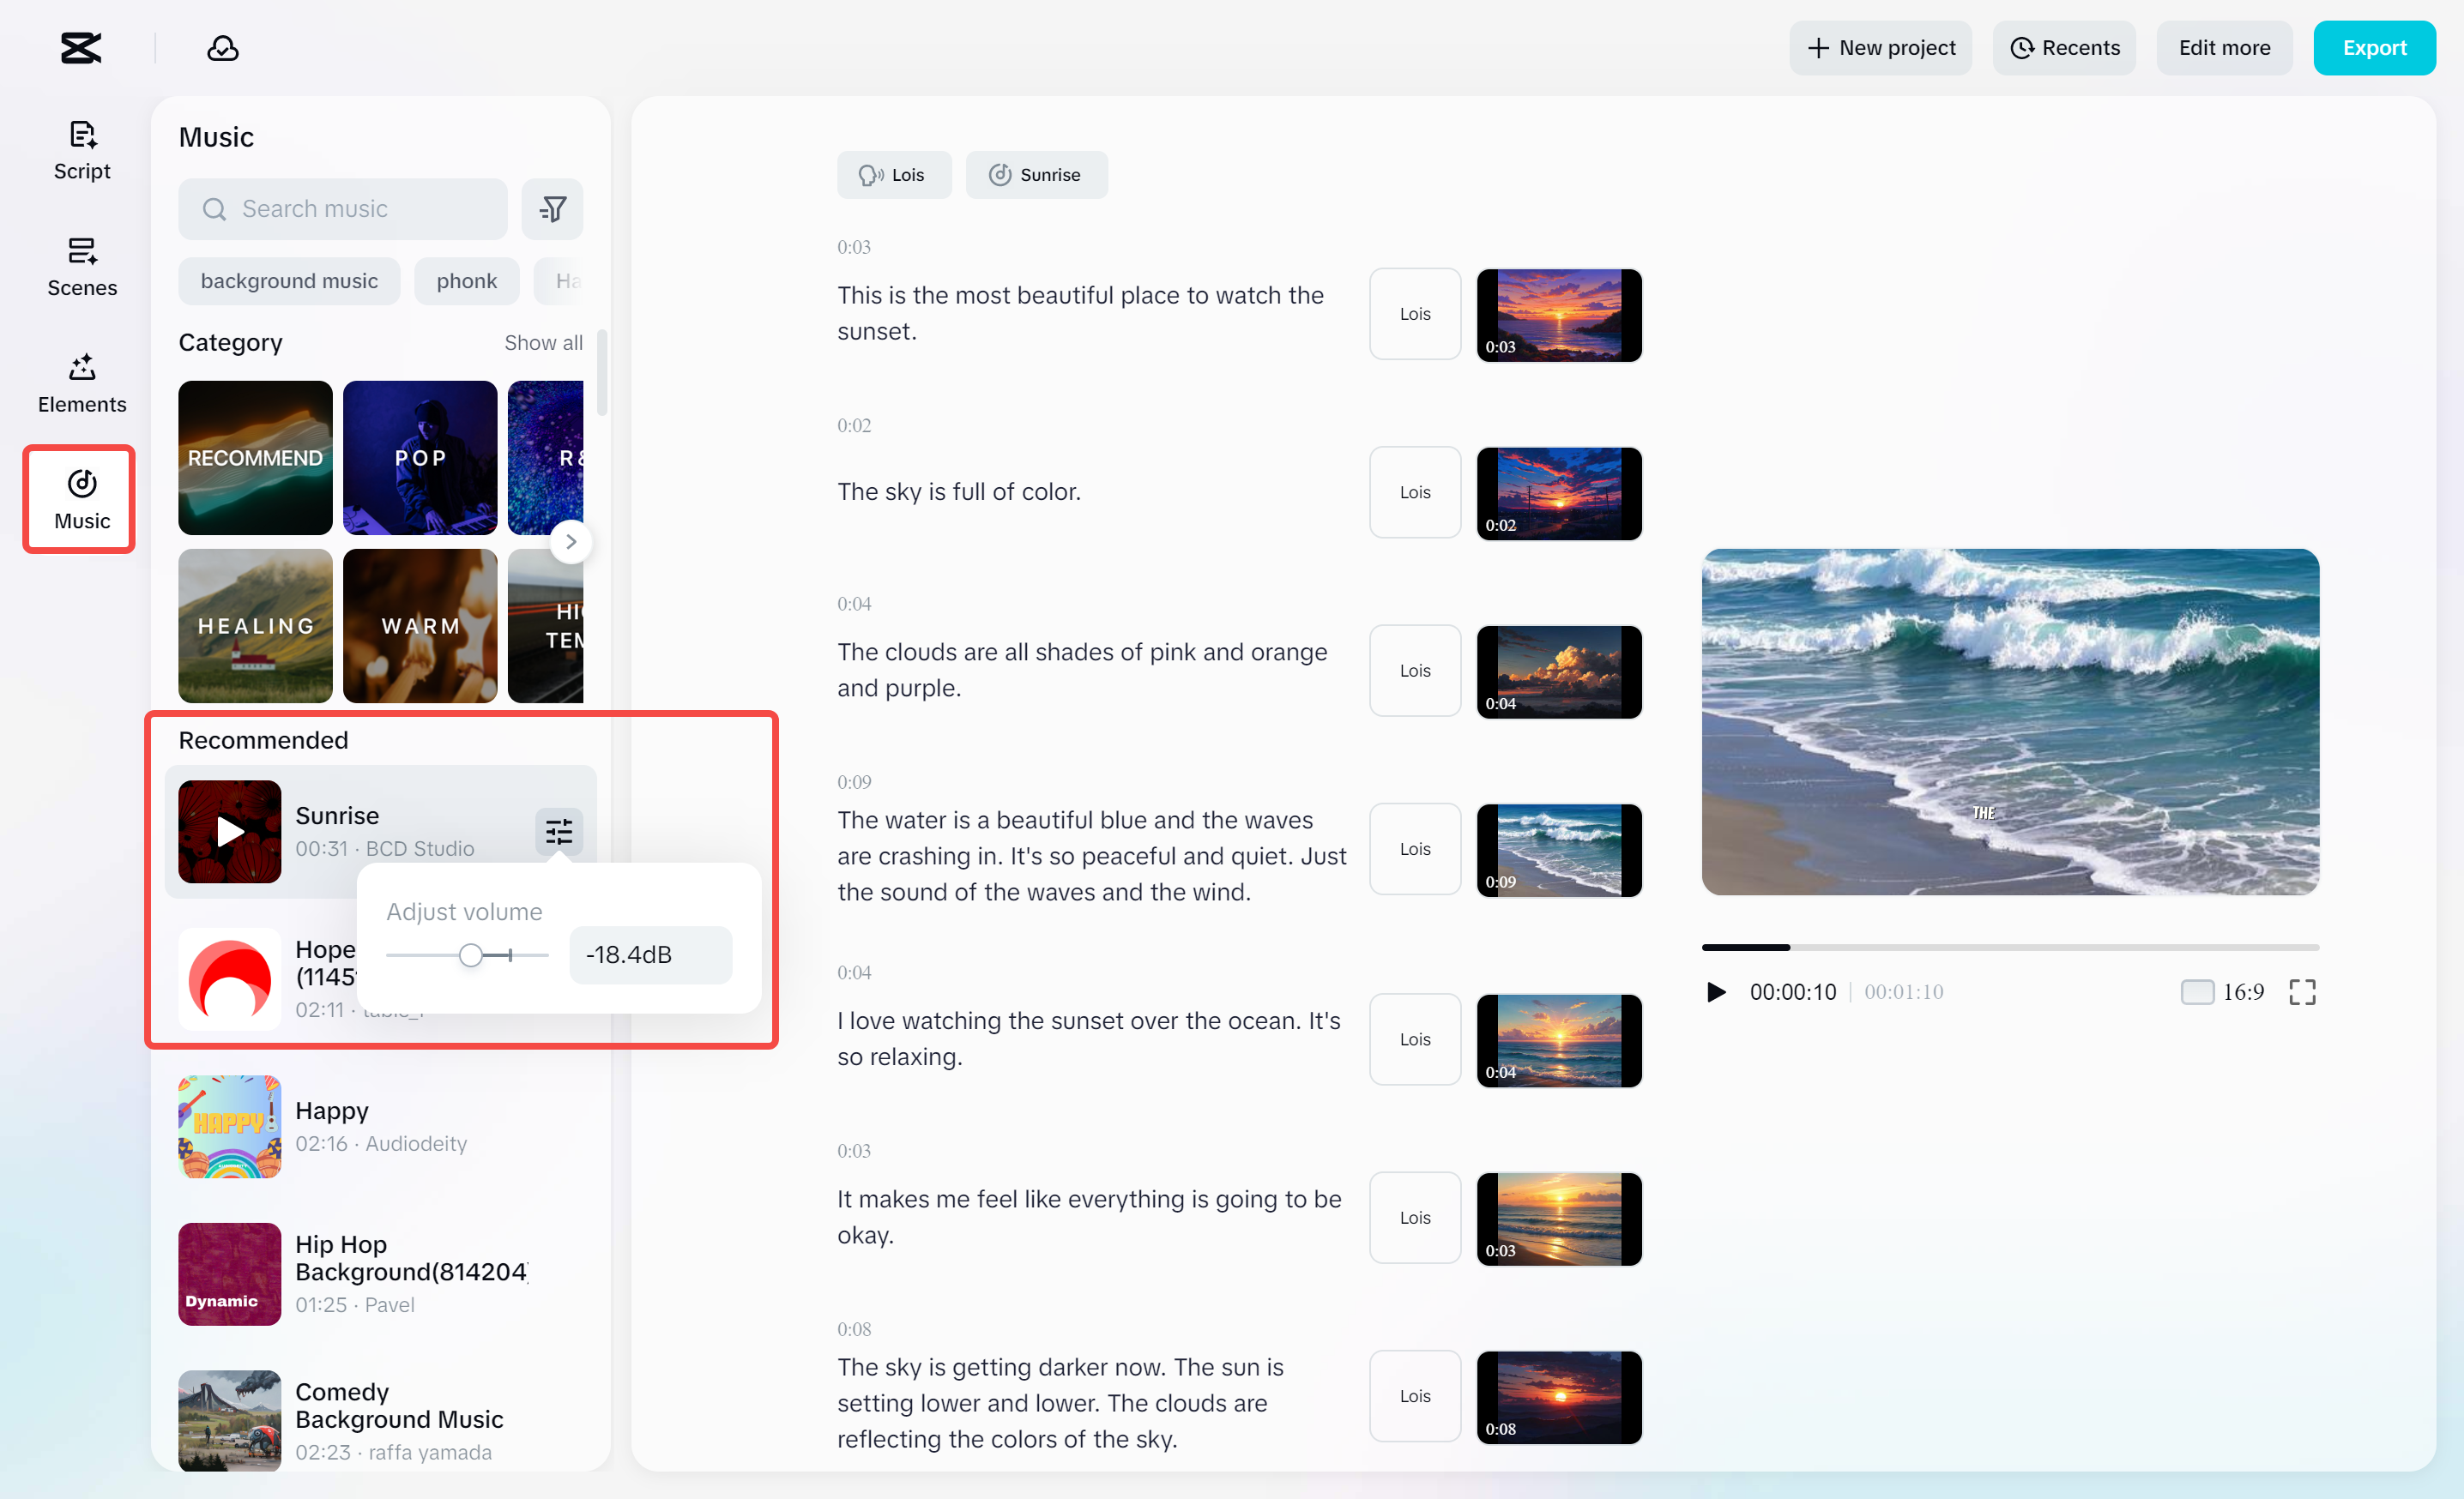Click the cloud sync icon
This screenshot has height=1499, width=2464.
[x=222, y=47]
